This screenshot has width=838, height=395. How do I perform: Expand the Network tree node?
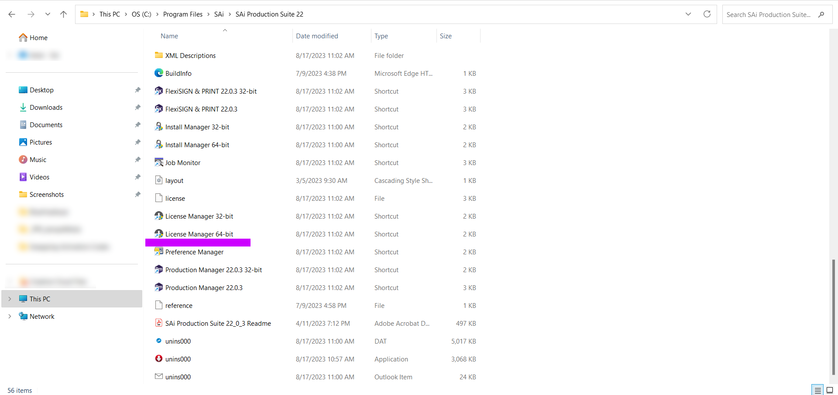(10, 317)
